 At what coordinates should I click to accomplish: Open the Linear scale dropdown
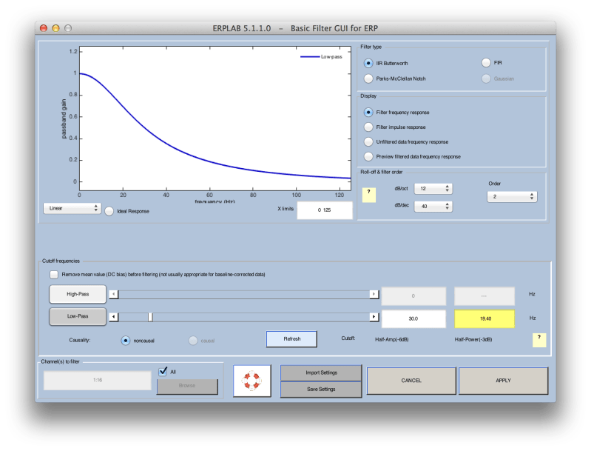[x=72, y=208]
